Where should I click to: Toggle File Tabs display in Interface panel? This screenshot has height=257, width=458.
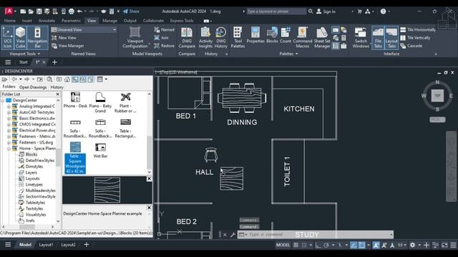coord(378,38)
